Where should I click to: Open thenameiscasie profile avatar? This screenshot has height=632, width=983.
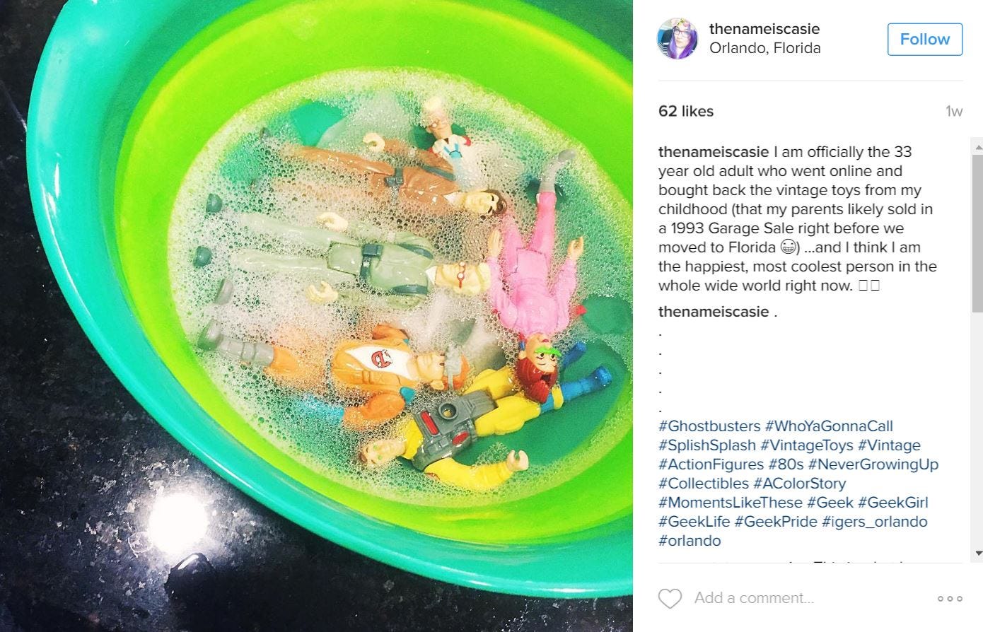[677, 39]
